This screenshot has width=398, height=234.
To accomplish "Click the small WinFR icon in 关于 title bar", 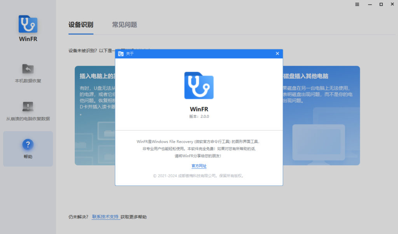I will click(x=121, y=54).
